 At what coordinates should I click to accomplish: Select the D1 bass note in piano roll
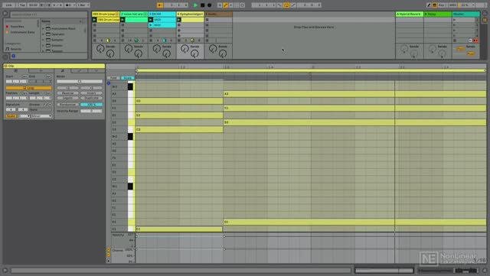point(354,222)
